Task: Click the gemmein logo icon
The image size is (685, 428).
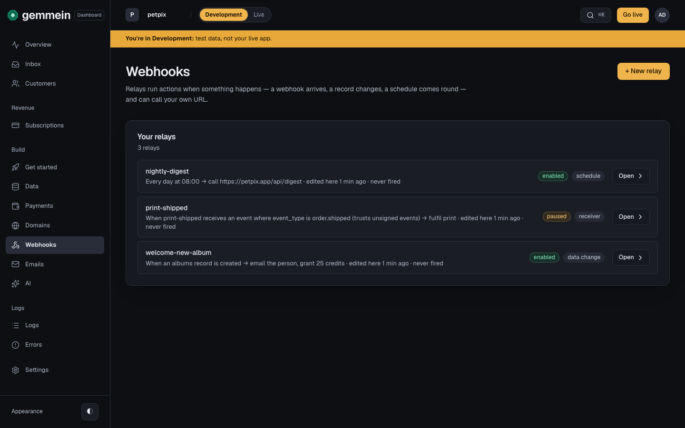Action: tap(13, 15)
